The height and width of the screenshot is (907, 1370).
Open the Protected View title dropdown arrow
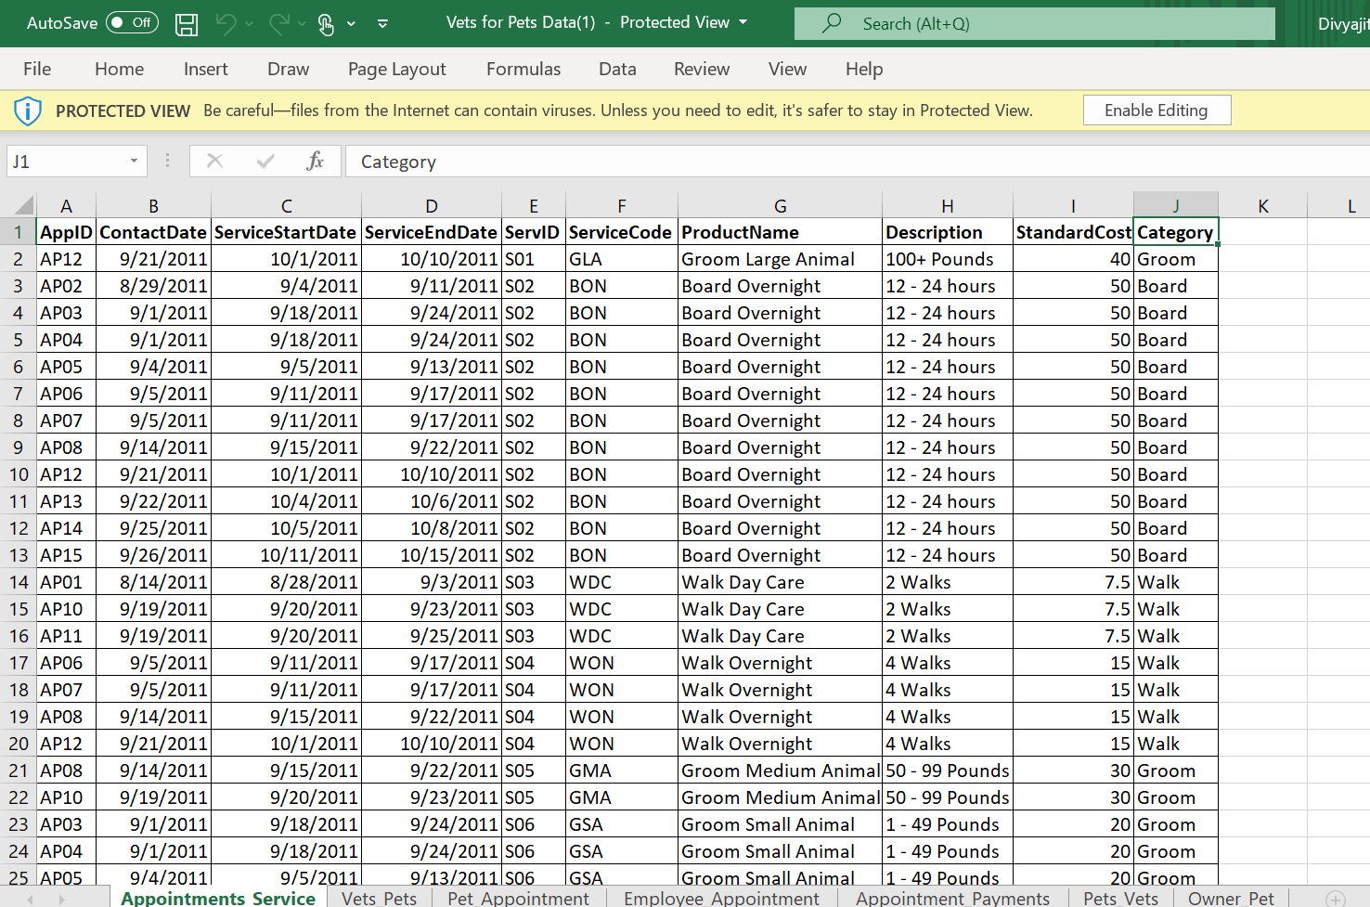pos(743,22)
